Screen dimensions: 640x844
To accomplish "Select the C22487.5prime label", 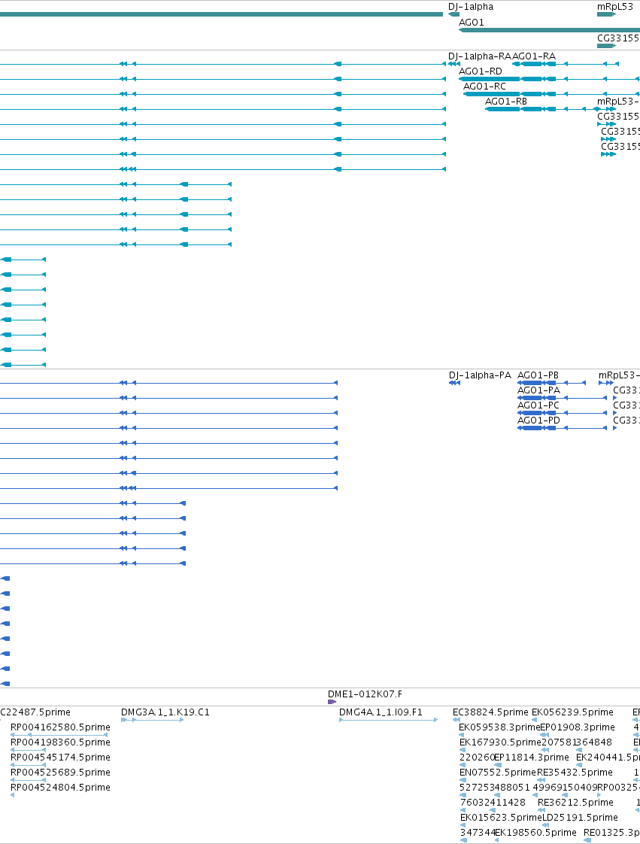I will click(x=35, y=712).
